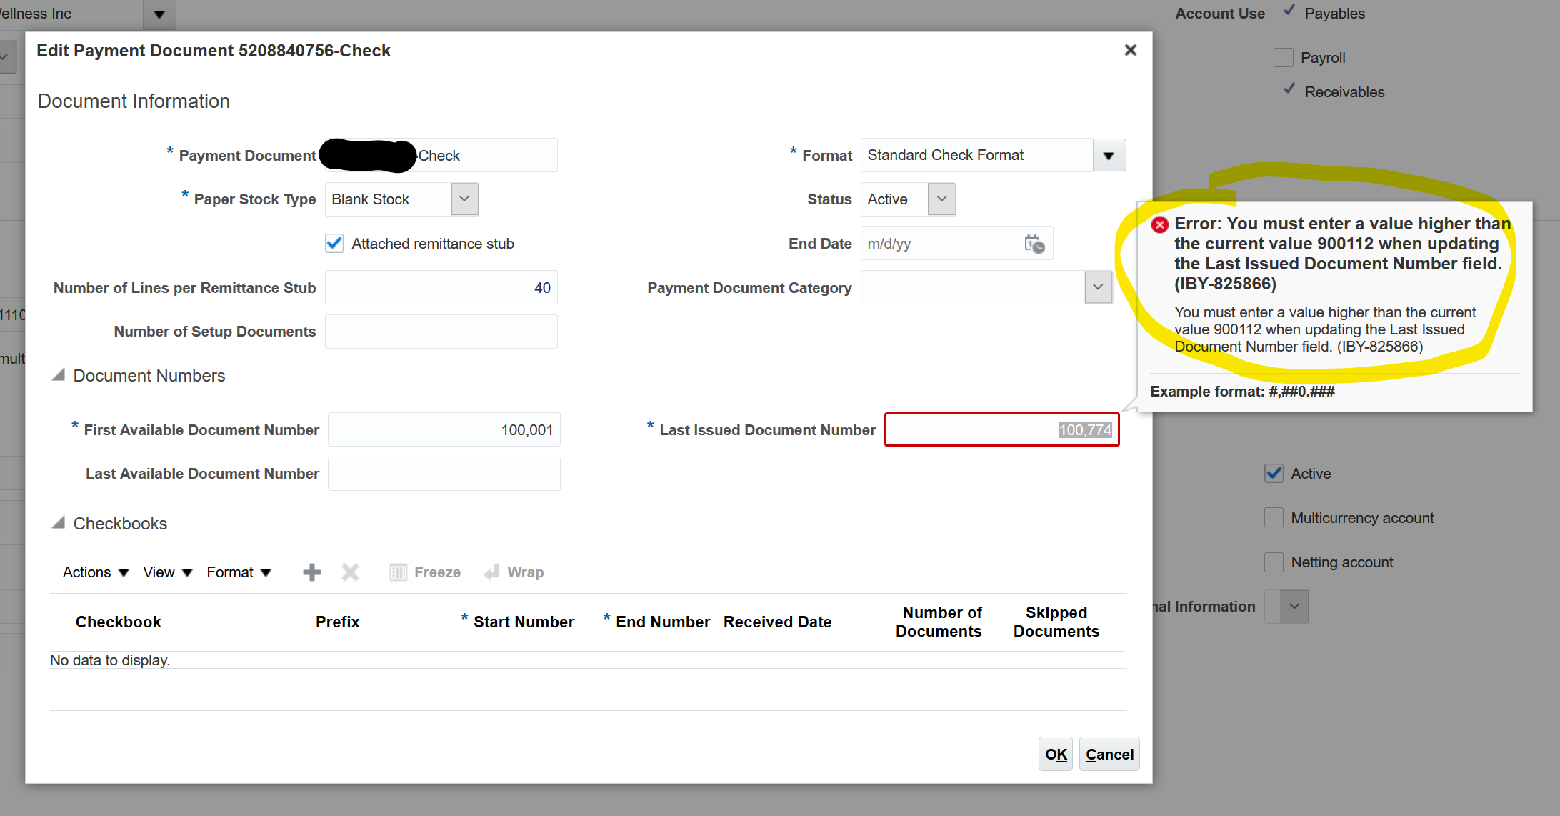
Task: Open the Format dropdown showing Standard Check Format
Action: 1109,155
